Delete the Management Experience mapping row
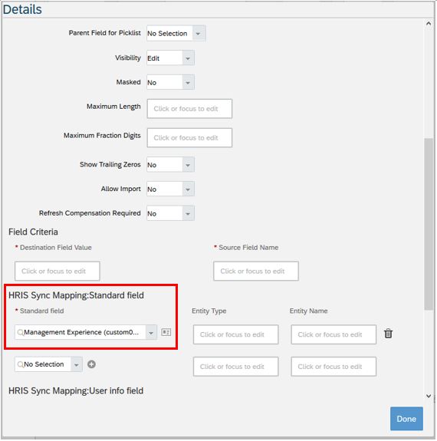Screen dimensions: 437x441 [x=388, y=334]
